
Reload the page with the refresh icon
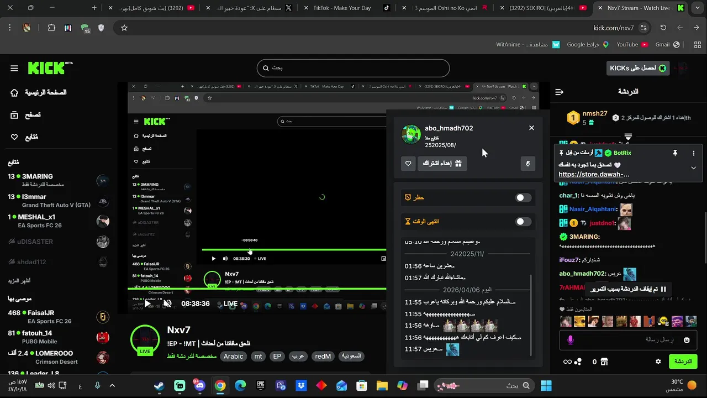click(x=663, y=28)
